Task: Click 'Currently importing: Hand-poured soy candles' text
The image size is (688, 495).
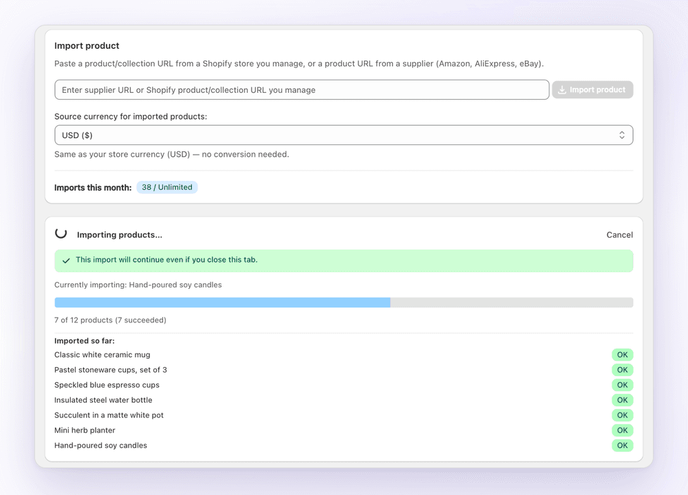Action: point(138,285)
